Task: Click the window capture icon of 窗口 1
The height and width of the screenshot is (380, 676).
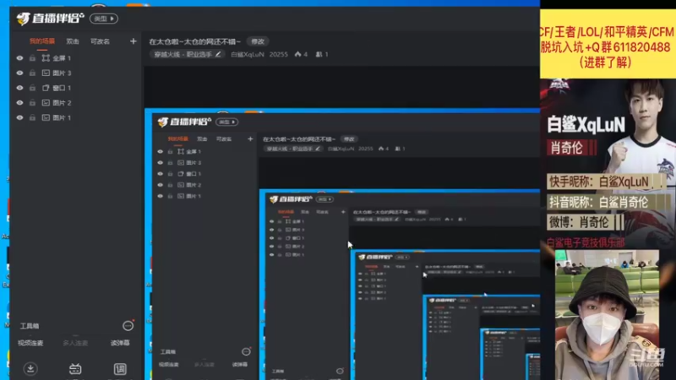Action: [46, 88]
